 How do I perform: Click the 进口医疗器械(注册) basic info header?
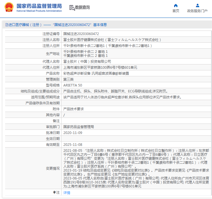click(x=56, y=25)
